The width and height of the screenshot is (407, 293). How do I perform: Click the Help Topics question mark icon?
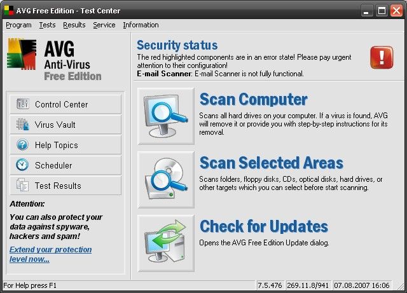[x=23, y=144]
